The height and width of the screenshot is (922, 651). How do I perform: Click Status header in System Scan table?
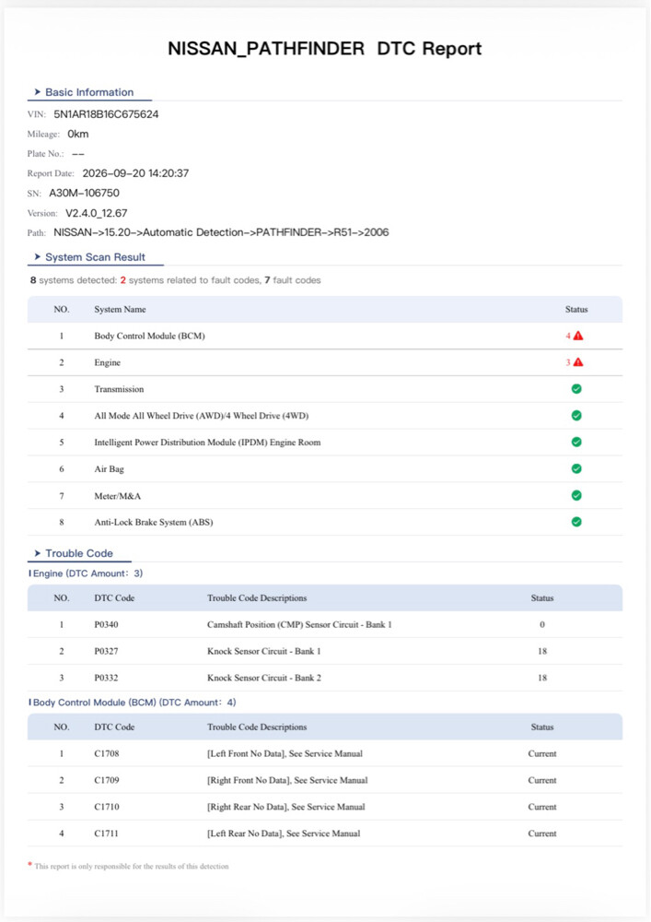tap(576, 309)
